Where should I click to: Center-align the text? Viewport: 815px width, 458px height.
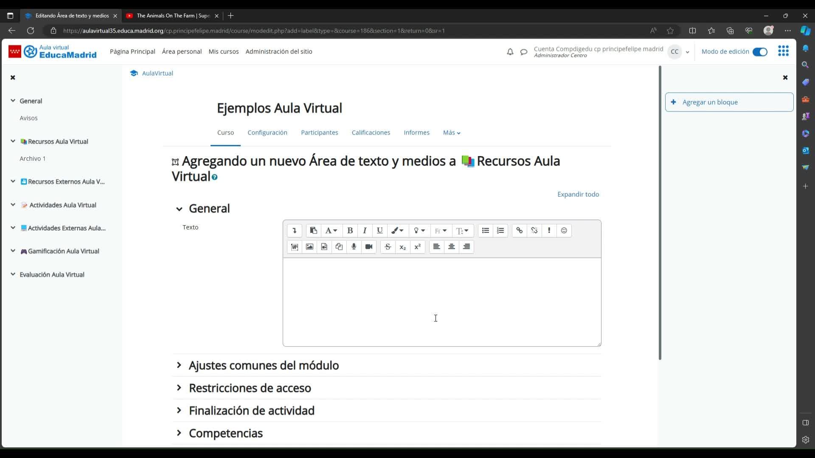451,246
